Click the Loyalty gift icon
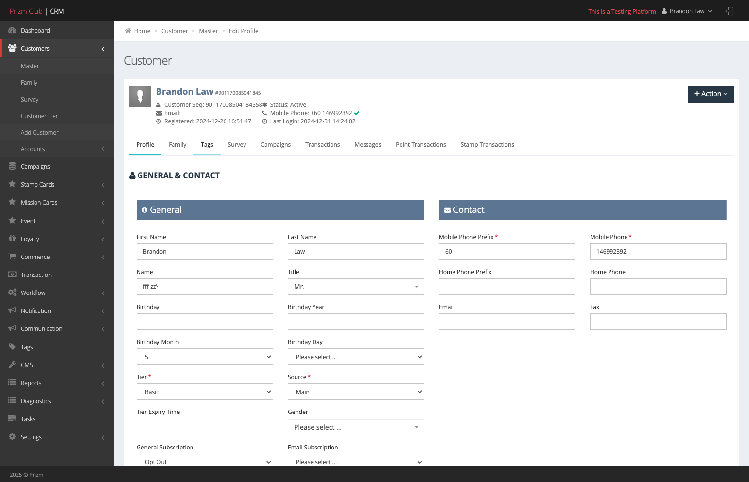749x482 pixels. 12,239
